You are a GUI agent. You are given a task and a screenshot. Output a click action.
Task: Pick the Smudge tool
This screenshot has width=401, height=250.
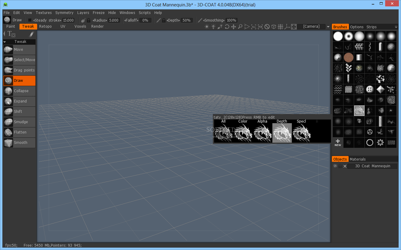pos(19,122)
